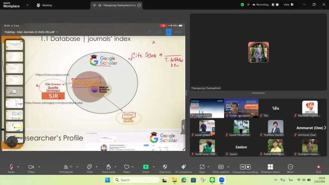Click the taskbar Search box

[136, 180]
